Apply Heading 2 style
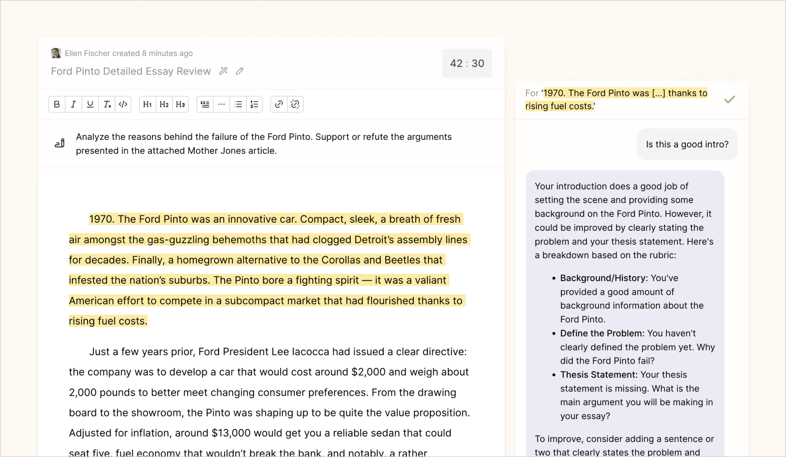This screenshot has width=786, height=457. click(x=164, y=104)
